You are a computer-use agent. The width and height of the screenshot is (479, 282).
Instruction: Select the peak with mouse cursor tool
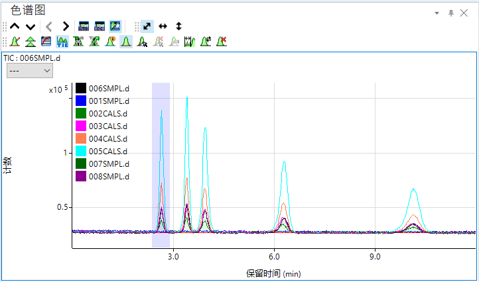pos(142,42)
